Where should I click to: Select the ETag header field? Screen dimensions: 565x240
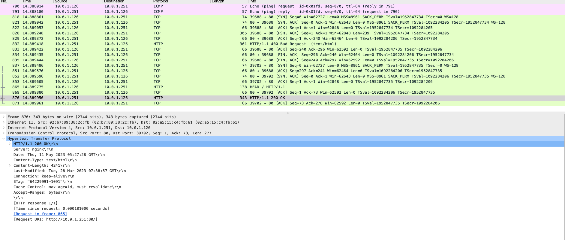43,182
